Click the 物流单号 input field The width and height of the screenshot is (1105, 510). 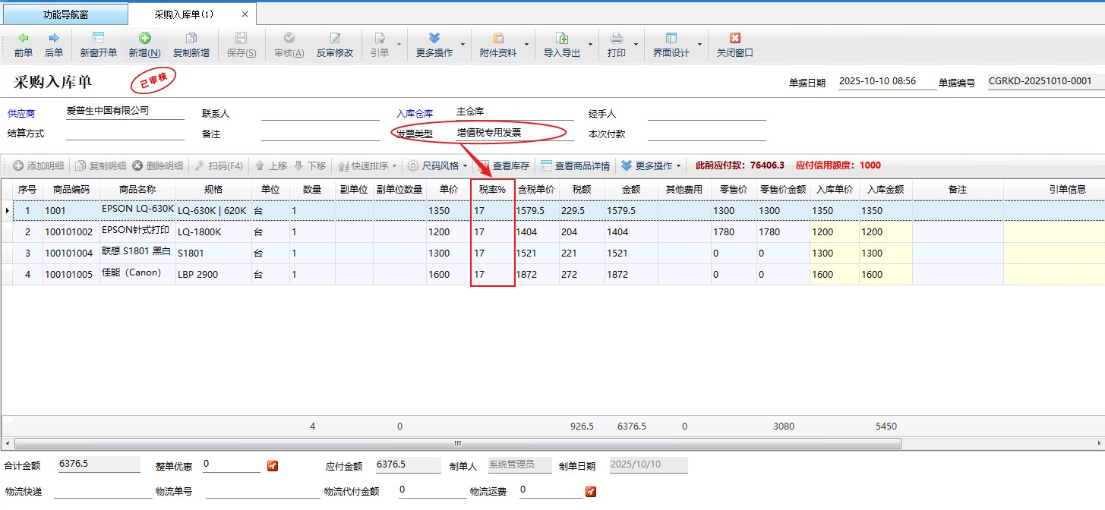pyautogui.click(x=262, y=491)
